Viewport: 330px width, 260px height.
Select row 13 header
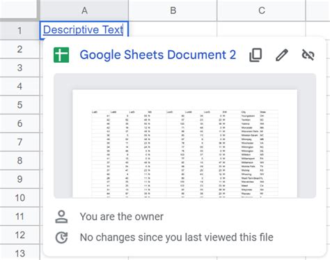[19, 252]
